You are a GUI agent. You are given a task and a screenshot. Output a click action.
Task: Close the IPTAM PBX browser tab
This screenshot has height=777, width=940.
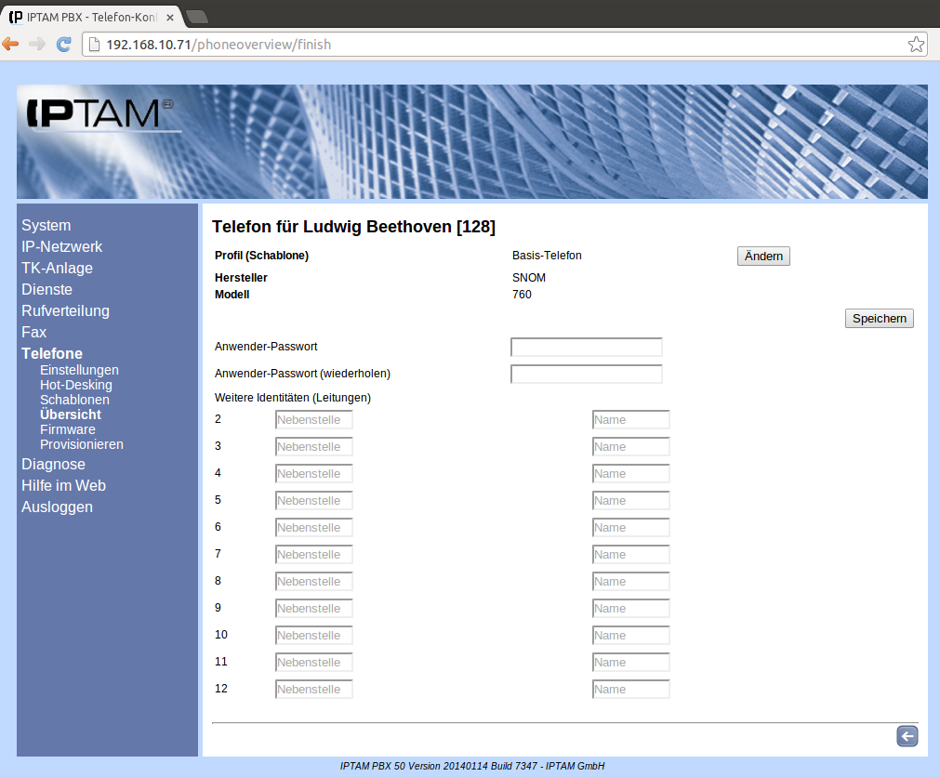click(x=169, y=18)
